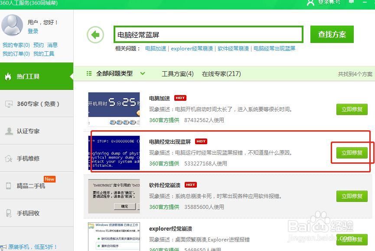This screenshot has width=375, height=251.
Task: Select 手机维修 in the sidebar
Action: (x=36, y=159)
